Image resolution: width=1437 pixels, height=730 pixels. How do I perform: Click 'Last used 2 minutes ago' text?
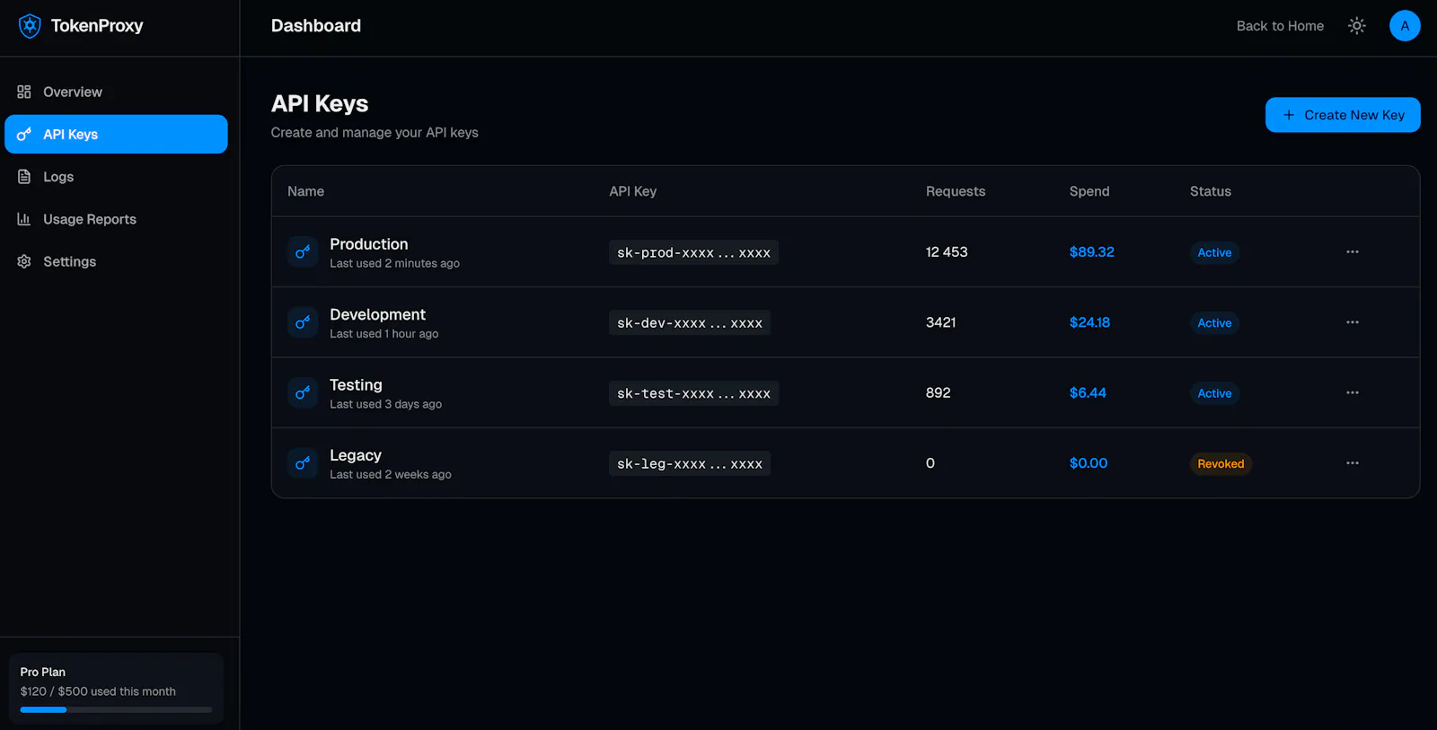[x=394, y=263]
